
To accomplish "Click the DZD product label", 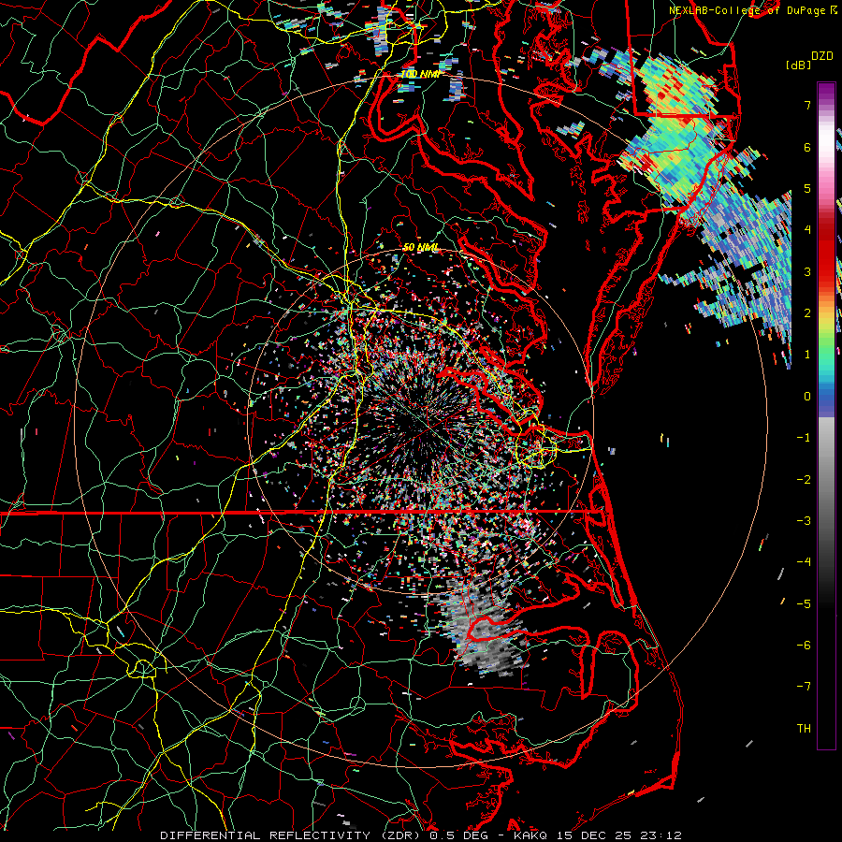I will 822,56.
